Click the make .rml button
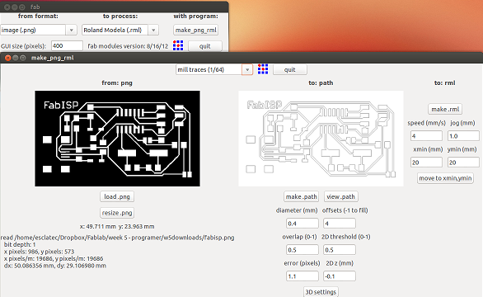The height and width of the screenshot is (297, 483). (x=445, y=109)
